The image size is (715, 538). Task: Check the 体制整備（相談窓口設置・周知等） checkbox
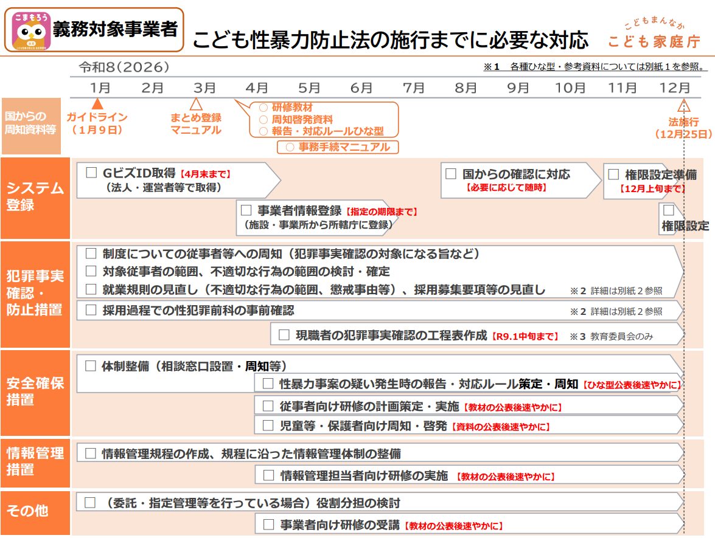tap(91, 366)
